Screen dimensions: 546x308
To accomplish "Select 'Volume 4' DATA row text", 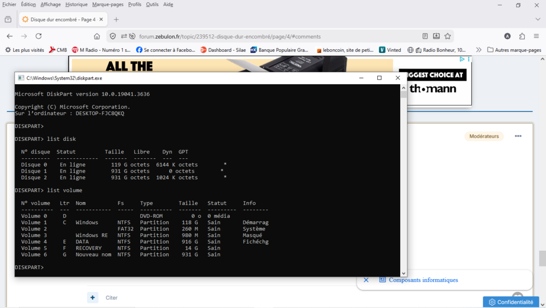I will pyautogui.click(x=145, y=242).
